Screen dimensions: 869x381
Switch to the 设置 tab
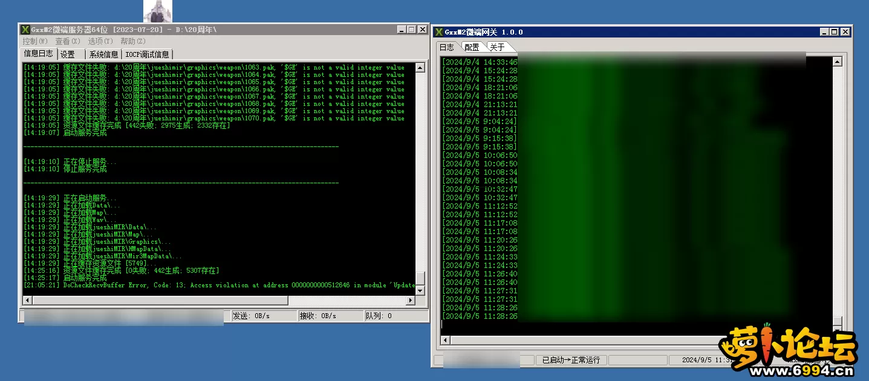68,54
